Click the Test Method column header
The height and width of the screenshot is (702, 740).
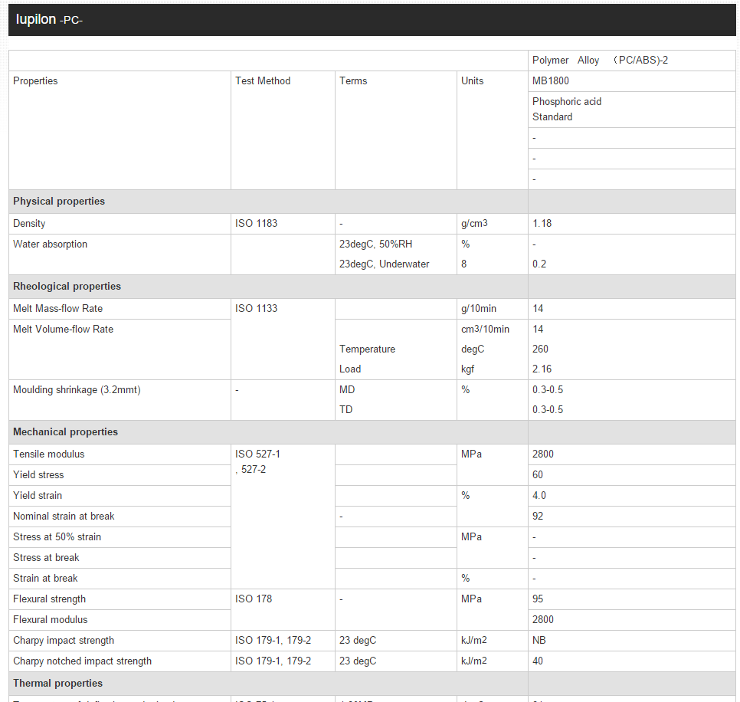point(263,80)
